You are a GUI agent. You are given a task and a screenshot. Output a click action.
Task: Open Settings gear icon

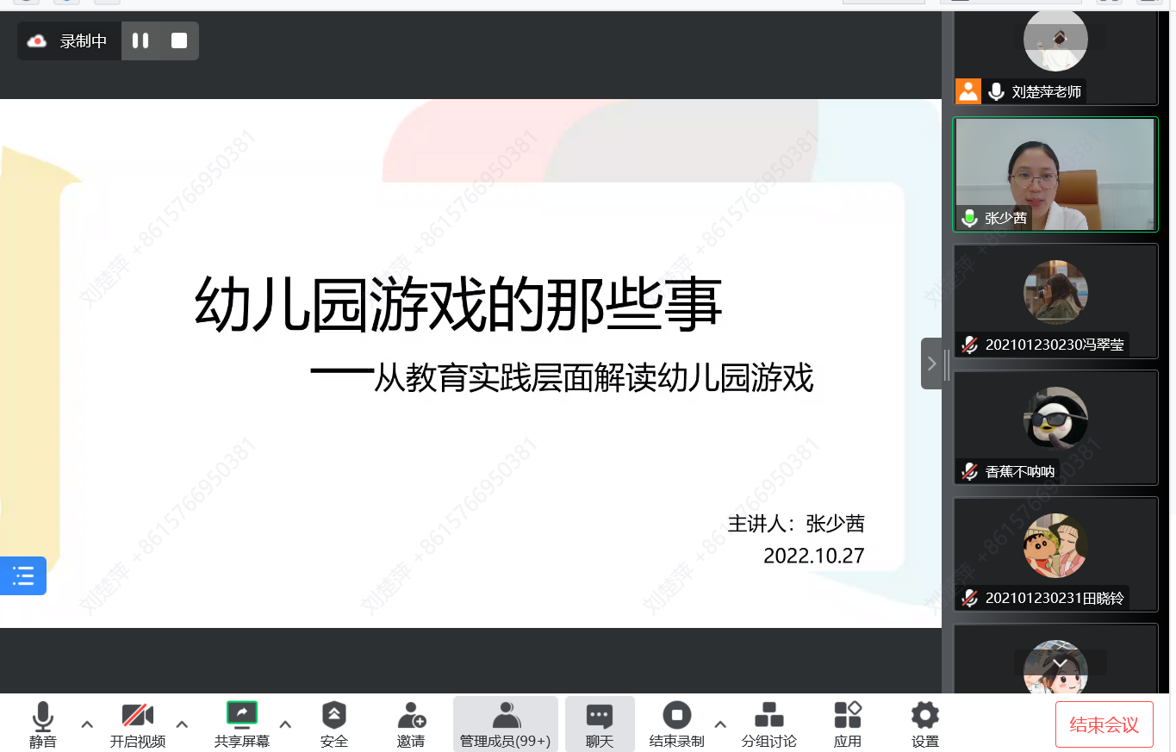click(924, 716)
